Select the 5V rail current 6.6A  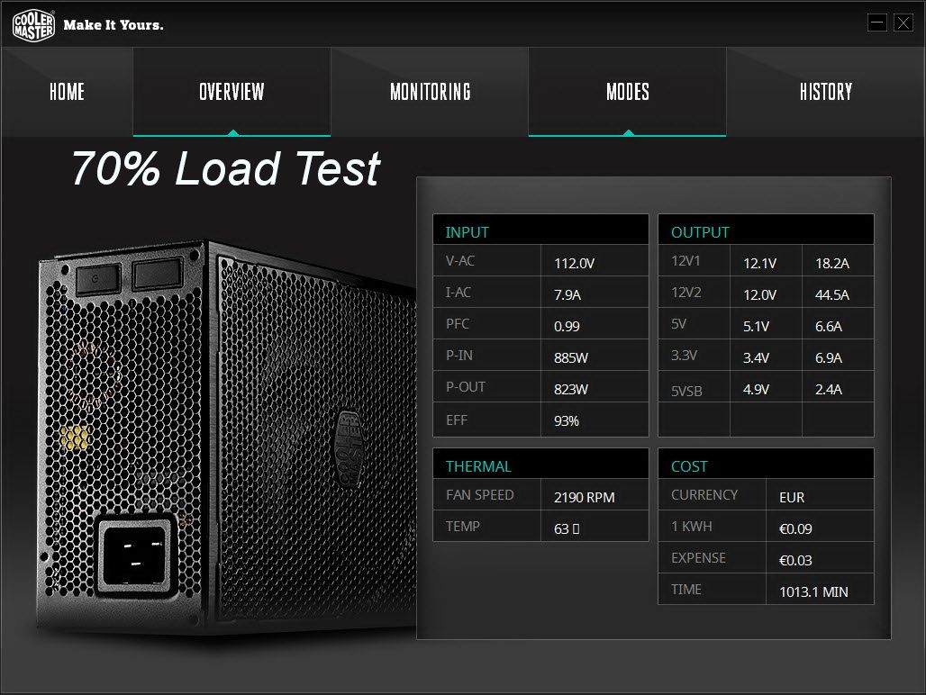pyautogui.click(x=829, y=326)
